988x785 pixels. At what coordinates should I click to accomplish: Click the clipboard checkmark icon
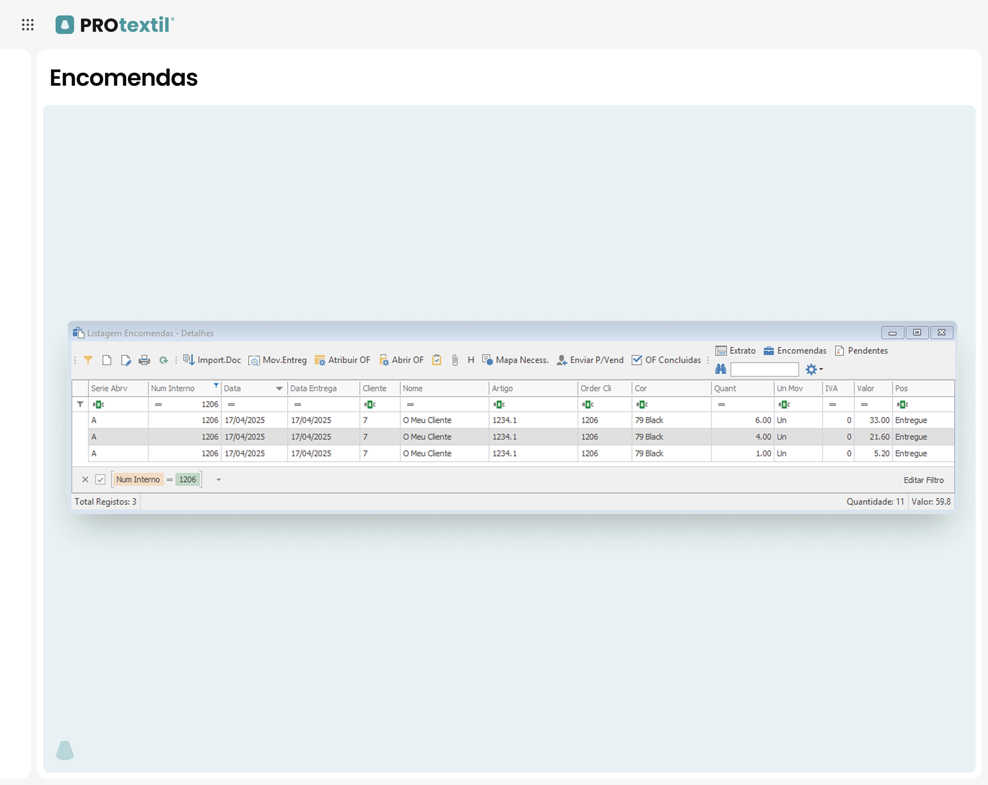[x=437, y=360]
